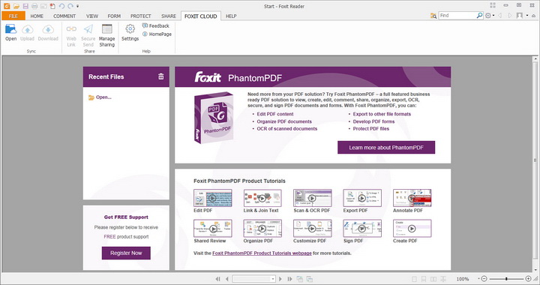
Task: Click Export to other file formats link
Action: pos(382,114)
